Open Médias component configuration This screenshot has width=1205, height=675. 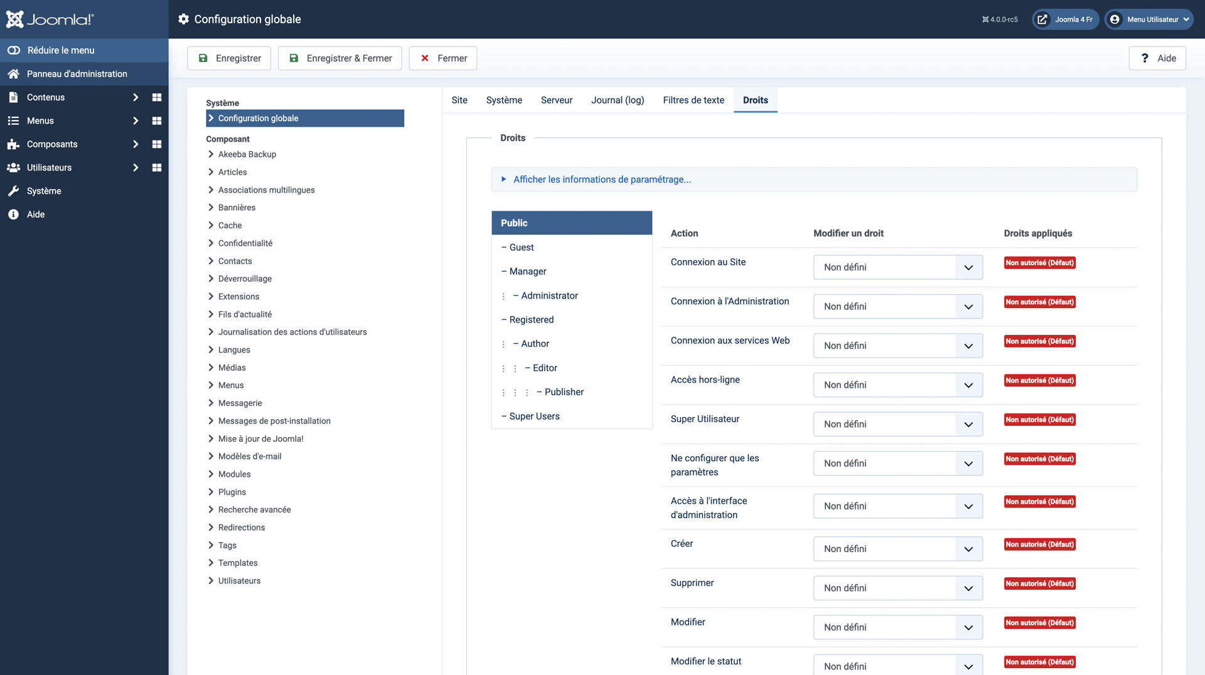[x=232, y=368]
